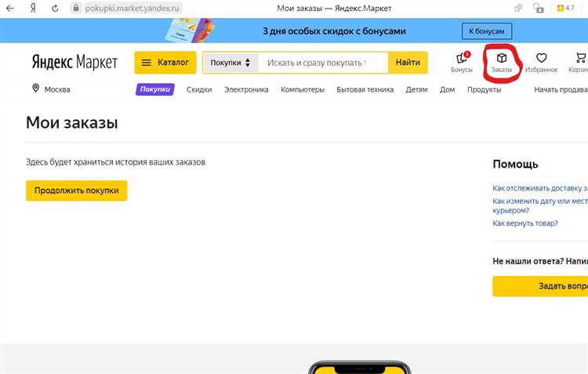Select the Электроника category tab

click(x=246, y=89)
